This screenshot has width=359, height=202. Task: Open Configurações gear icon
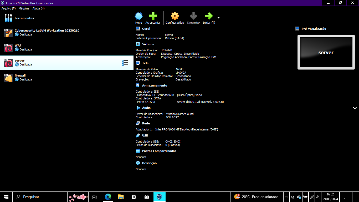tap(175, 16)
